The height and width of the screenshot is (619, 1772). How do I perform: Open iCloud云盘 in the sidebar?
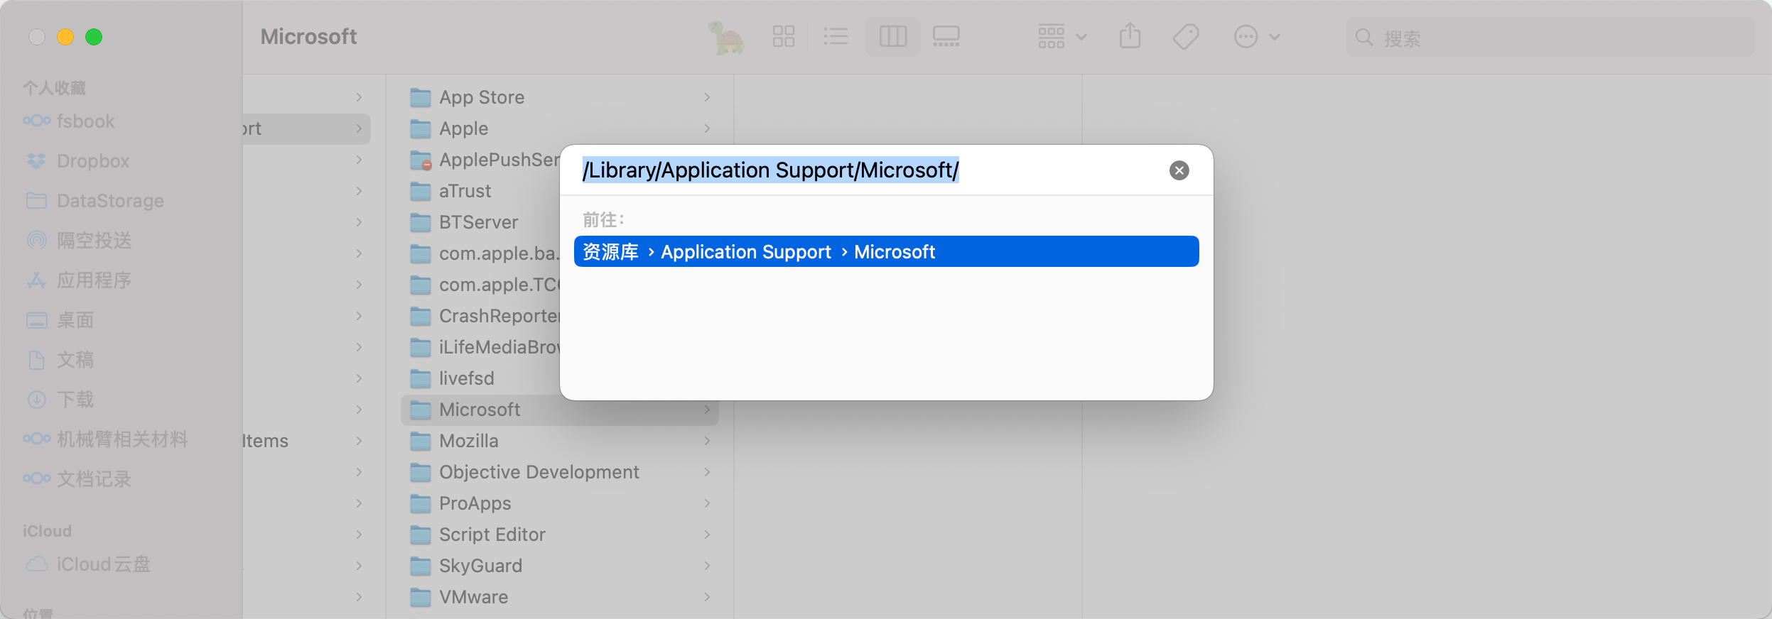(x=88, y=564)
